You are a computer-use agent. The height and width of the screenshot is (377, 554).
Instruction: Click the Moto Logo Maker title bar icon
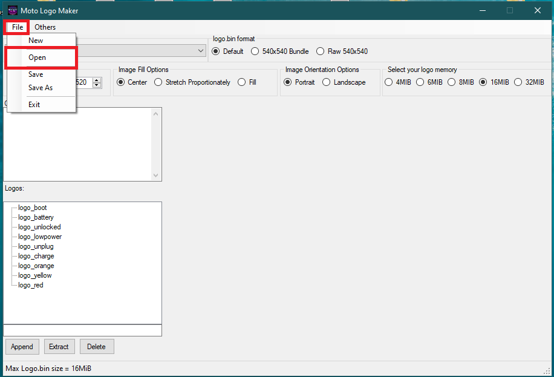coord(13,11)
